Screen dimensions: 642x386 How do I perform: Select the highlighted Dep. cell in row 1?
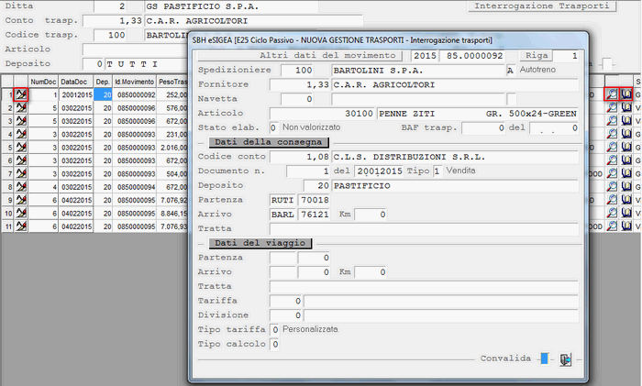103,95
